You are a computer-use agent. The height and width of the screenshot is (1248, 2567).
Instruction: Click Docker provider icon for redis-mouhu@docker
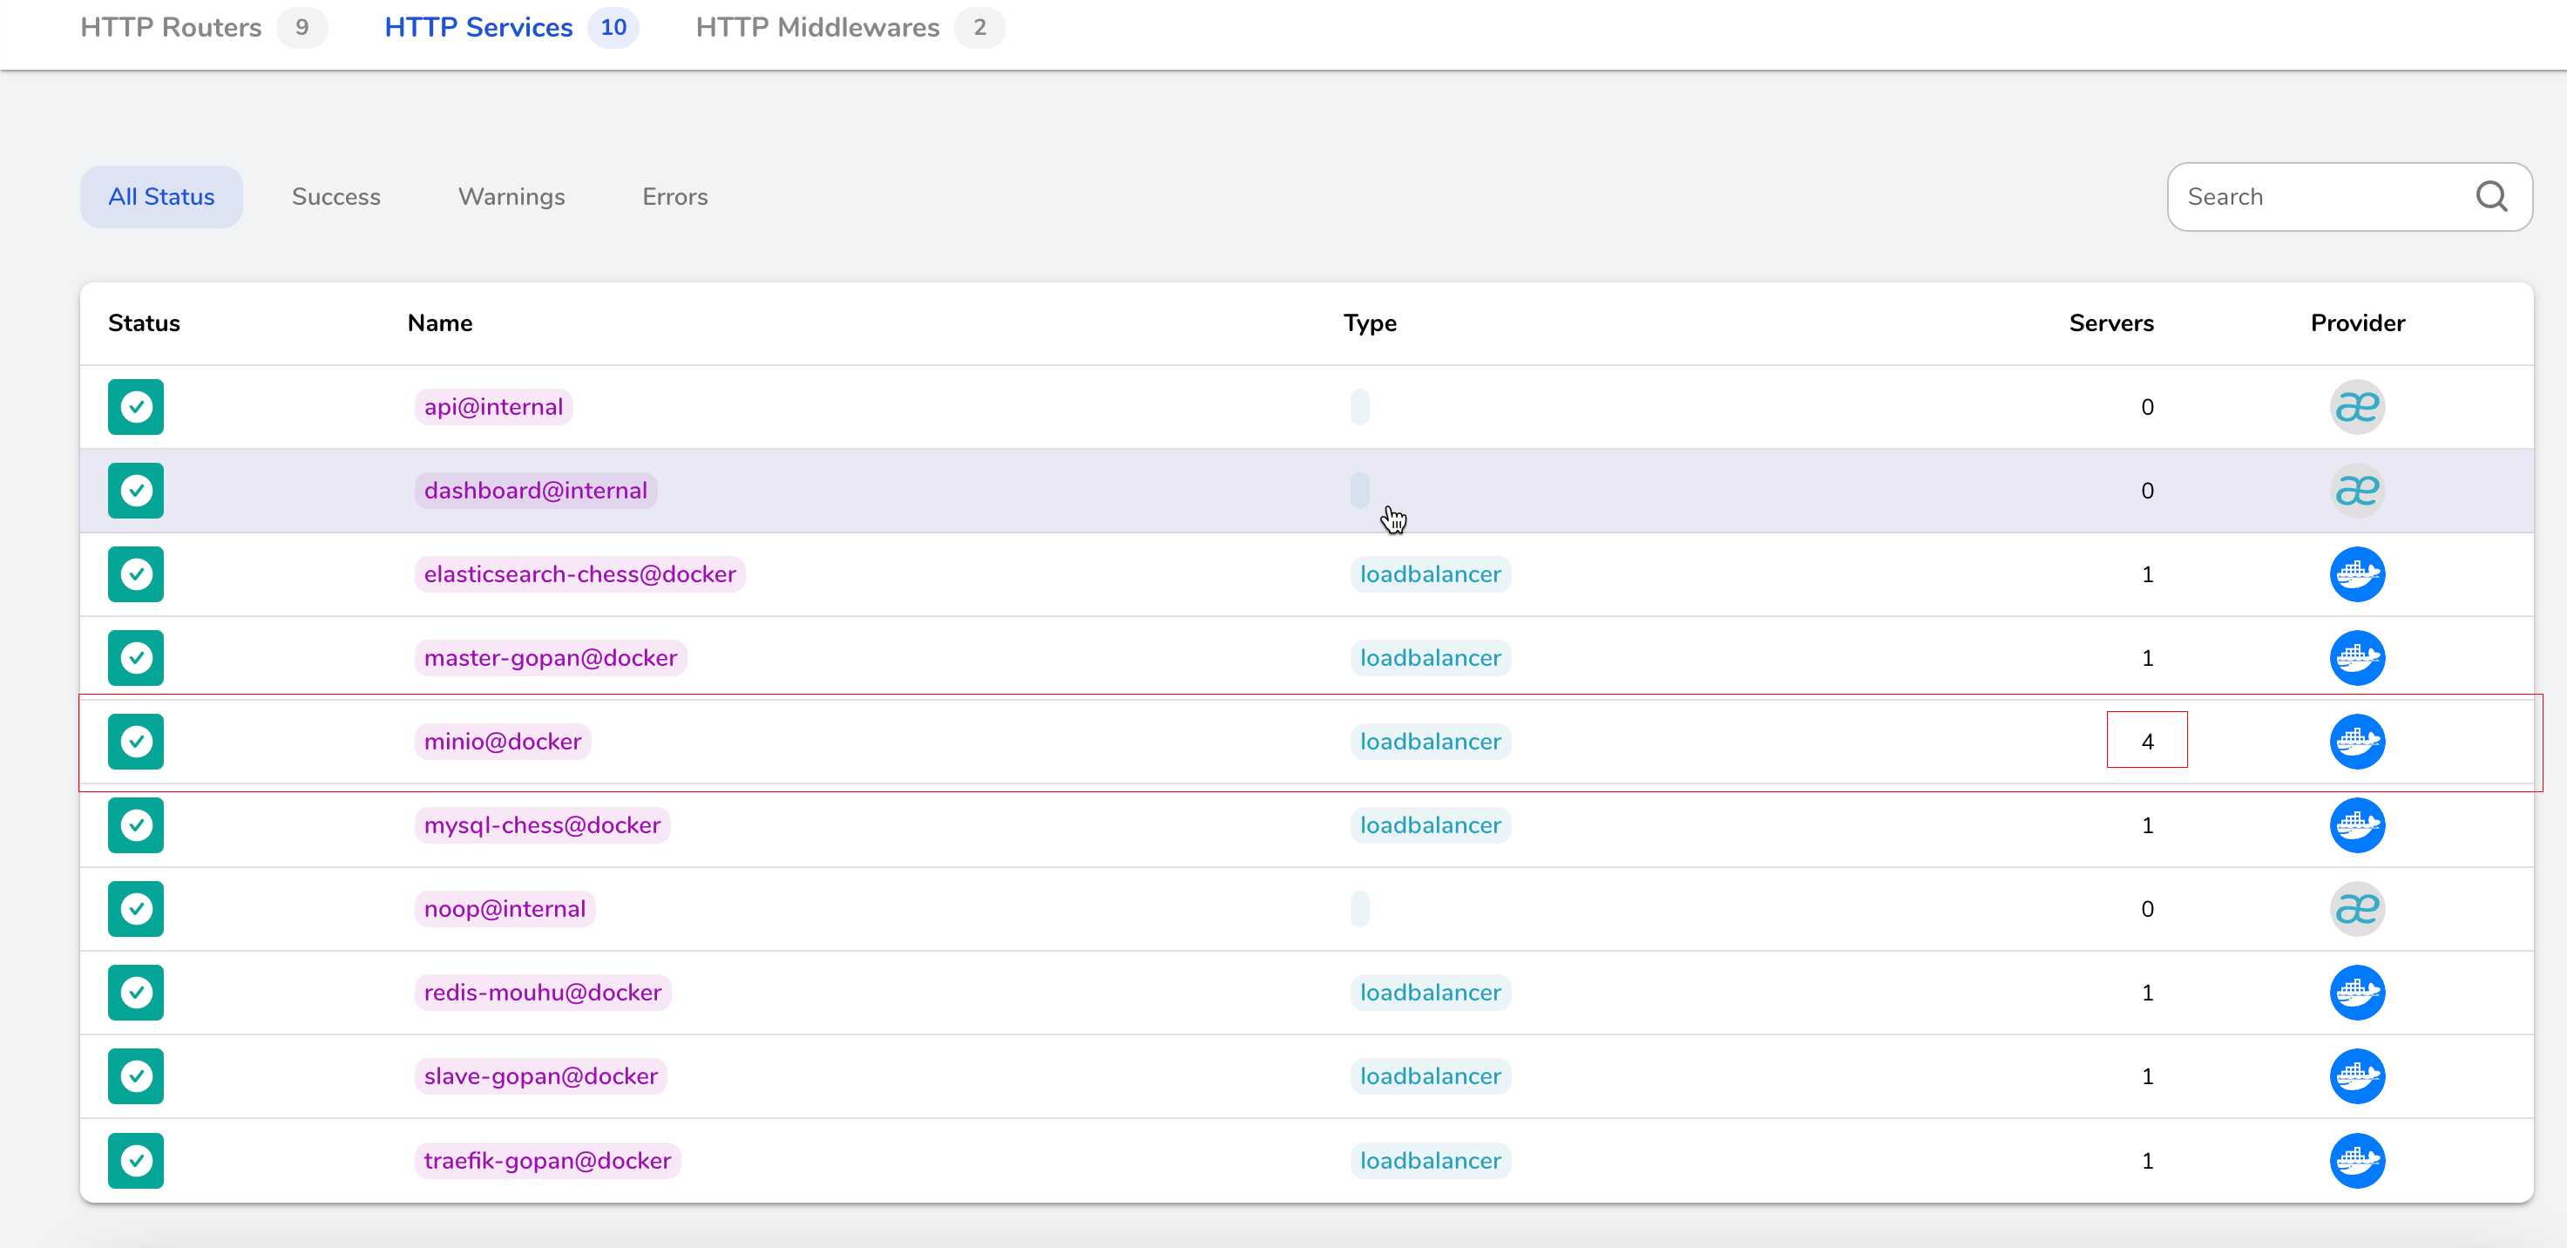(x=2356, y=993)
